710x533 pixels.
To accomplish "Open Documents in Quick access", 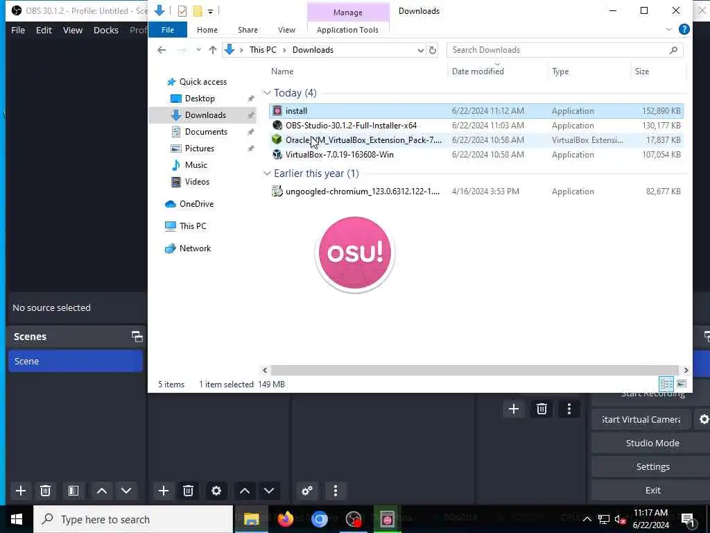I will pos(206,131).
